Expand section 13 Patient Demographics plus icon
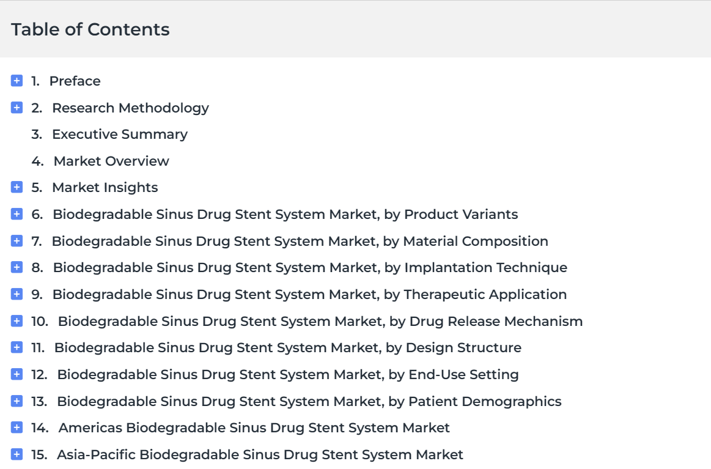This screenshot has width=711, height=469. (x=17, y=401)
